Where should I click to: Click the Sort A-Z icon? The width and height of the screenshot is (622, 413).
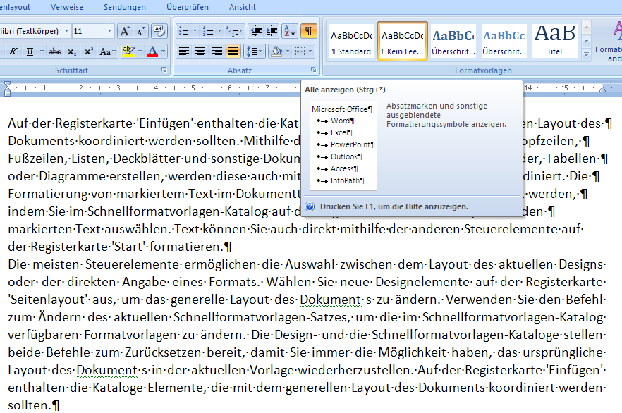(290, 31)
